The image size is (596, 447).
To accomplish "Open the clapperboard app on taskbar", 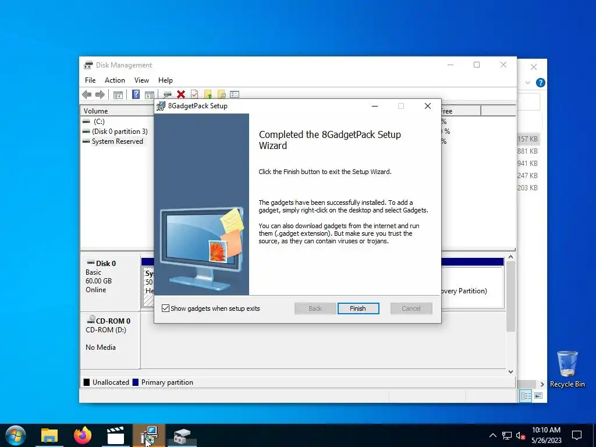I will tap(116, 435).
